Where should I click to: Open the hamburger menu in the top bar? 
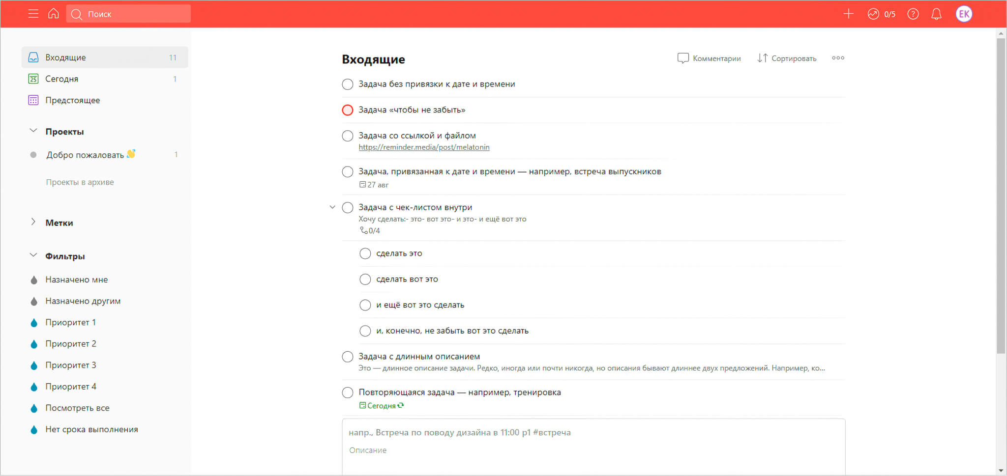click(33, 14)
